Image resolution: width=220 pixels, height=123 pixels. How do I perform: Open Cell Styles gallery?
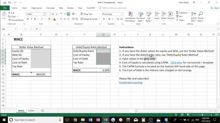[x=148, y=17]
